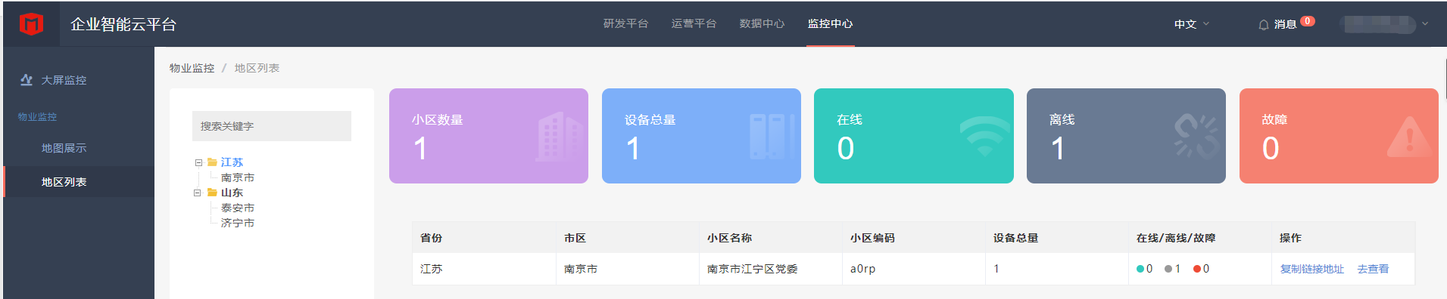Click the wifi icon on 在线 card

pyautogui.click(x=984, y=136)
